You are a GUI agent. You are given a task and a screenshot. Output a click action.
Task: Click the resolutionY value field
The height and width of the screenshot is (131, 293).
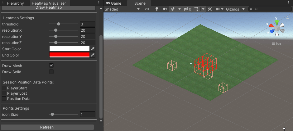coord(88,36)
